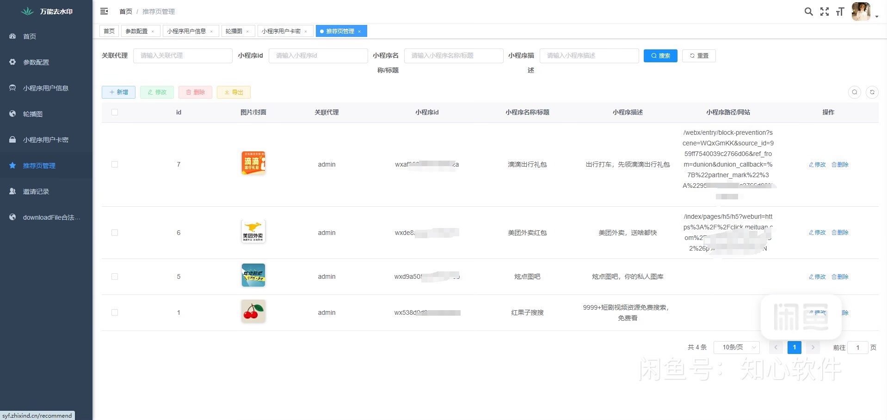The image size is (887, 420).
Task: Close the 轮播图 tab
Action: pos(247,31)
